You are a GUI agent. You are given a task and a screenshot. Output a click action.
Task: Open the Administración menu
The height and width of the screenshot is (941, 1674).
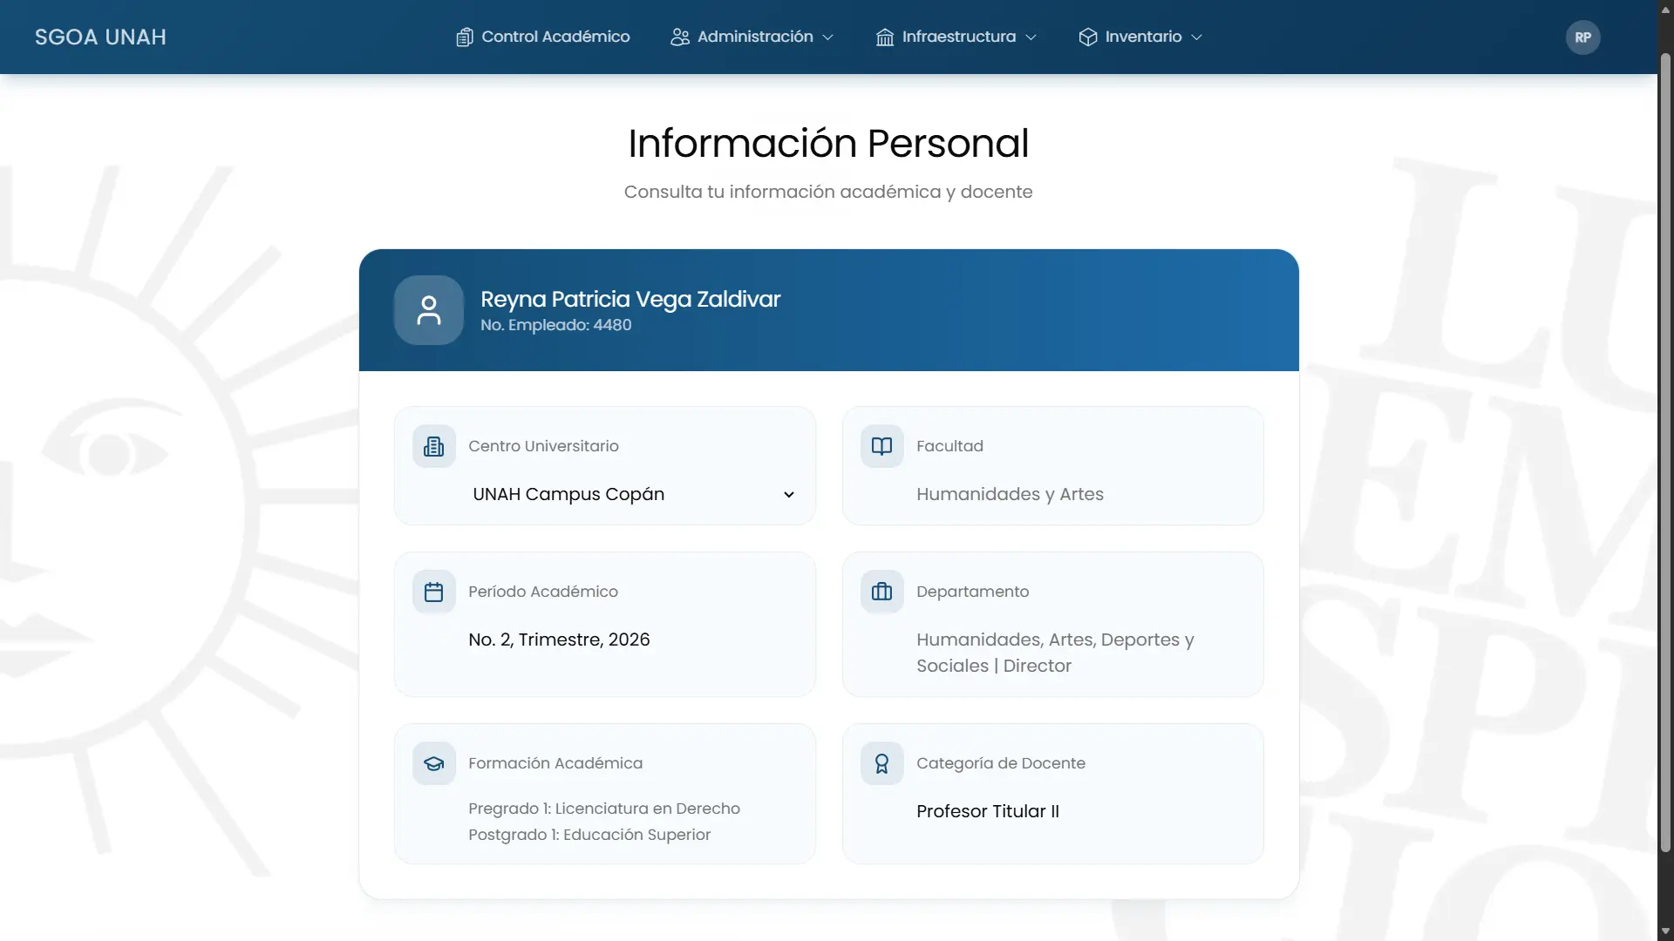pyautogui.click(x=752, y=37)
